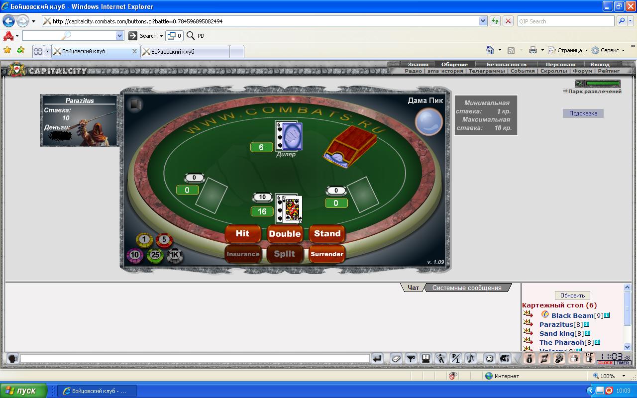Select the black 1K chip

tap(175, 256)
